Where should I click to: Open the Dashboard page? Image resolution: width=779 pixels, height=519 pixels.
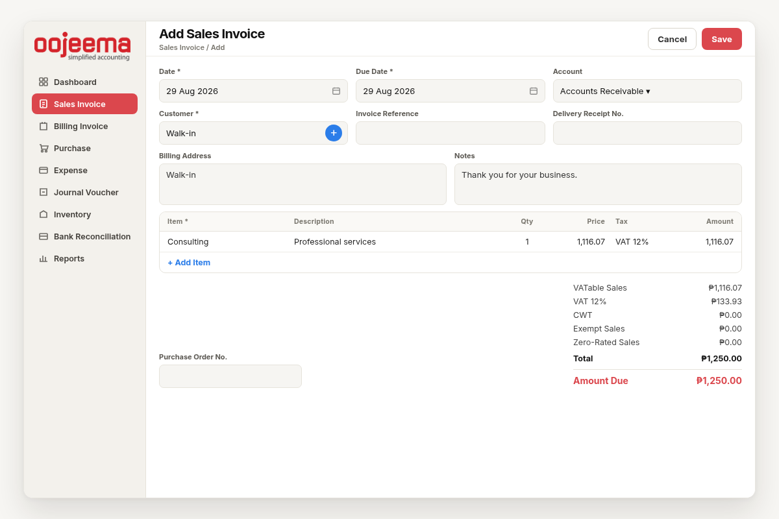coord(84,82)
